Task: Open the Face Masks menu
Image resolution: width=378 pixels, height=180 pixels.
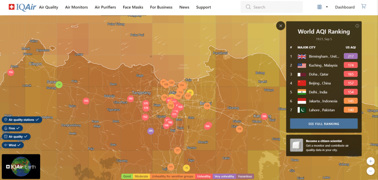Action: pos(133,7)
